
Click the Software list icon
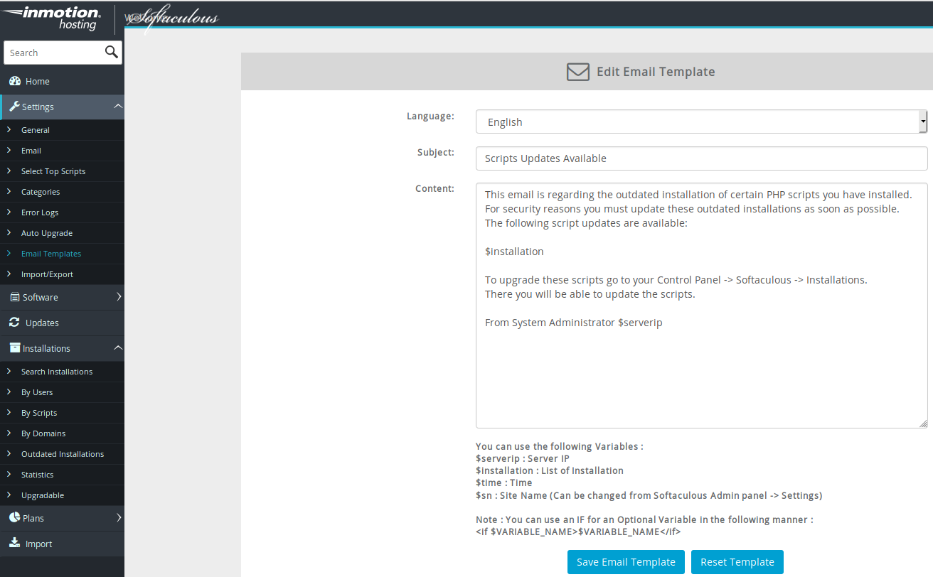coord(15,297)
